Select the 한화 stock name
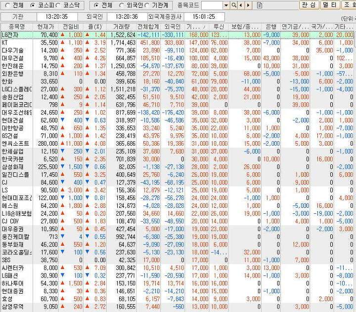Viewport: 356px width, 312px height. pos(7,81)
